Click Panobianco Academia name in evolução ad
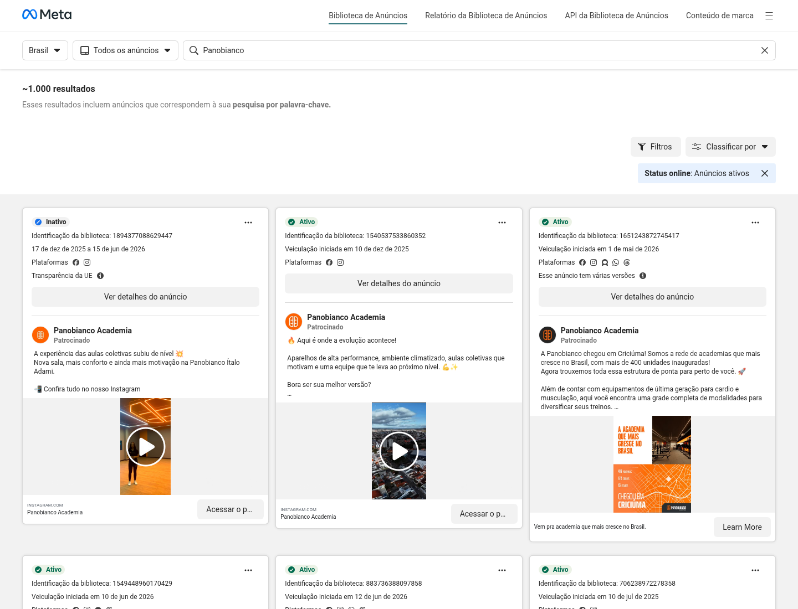The width and height of the screenshot is (798, 609). click(x=346, y=317)
